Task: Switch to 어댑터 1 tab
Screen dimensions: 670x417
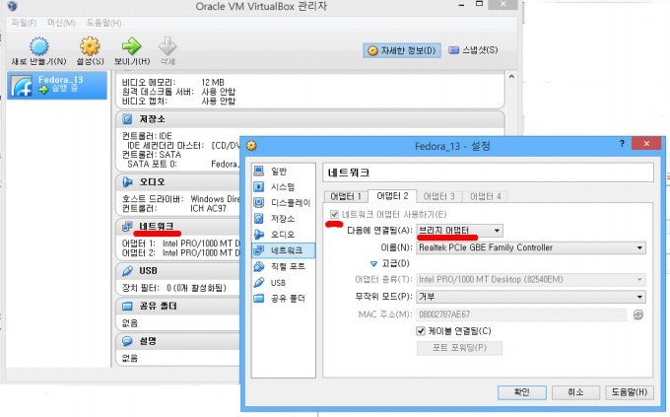Action: tap(346, 196)
